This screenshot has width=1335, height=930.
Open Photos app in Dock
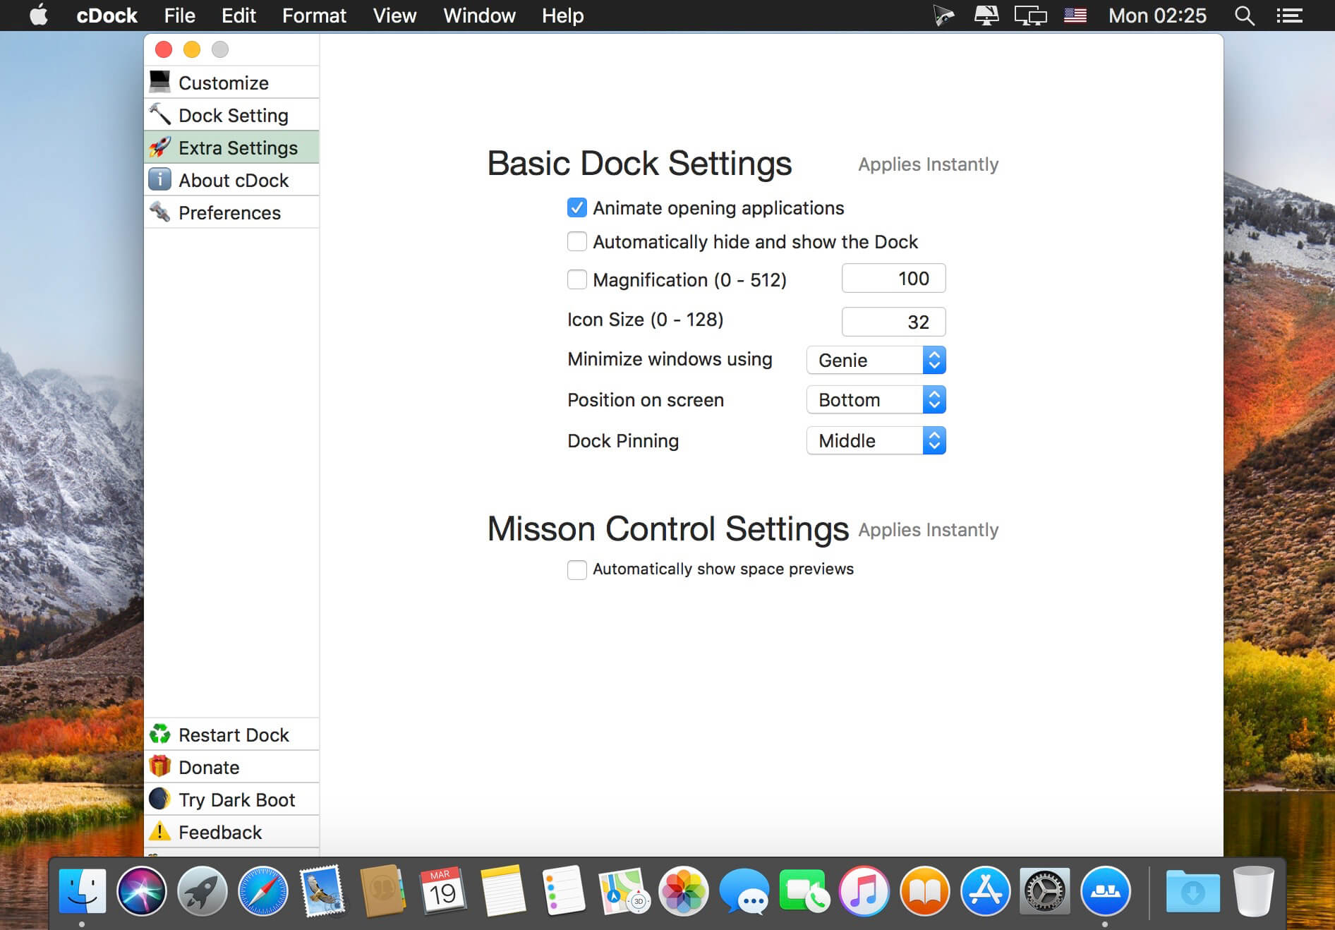pos(684,891)
